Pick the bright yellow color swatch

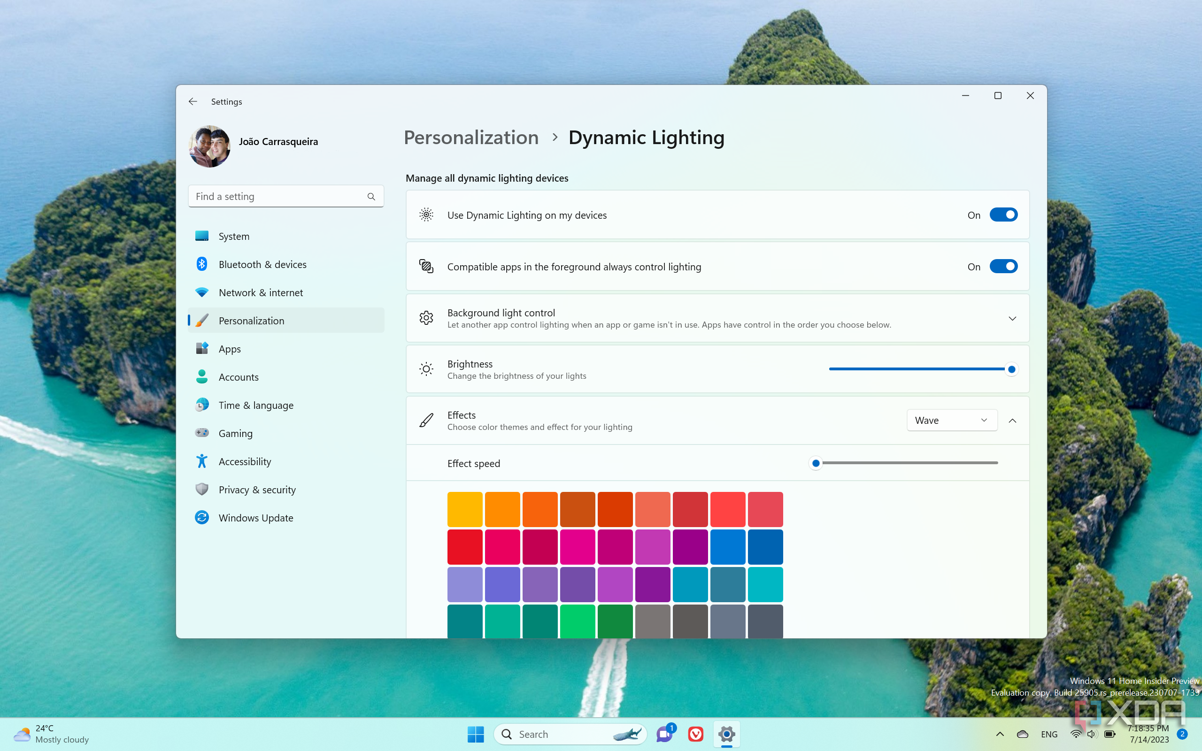coord(464,509)
